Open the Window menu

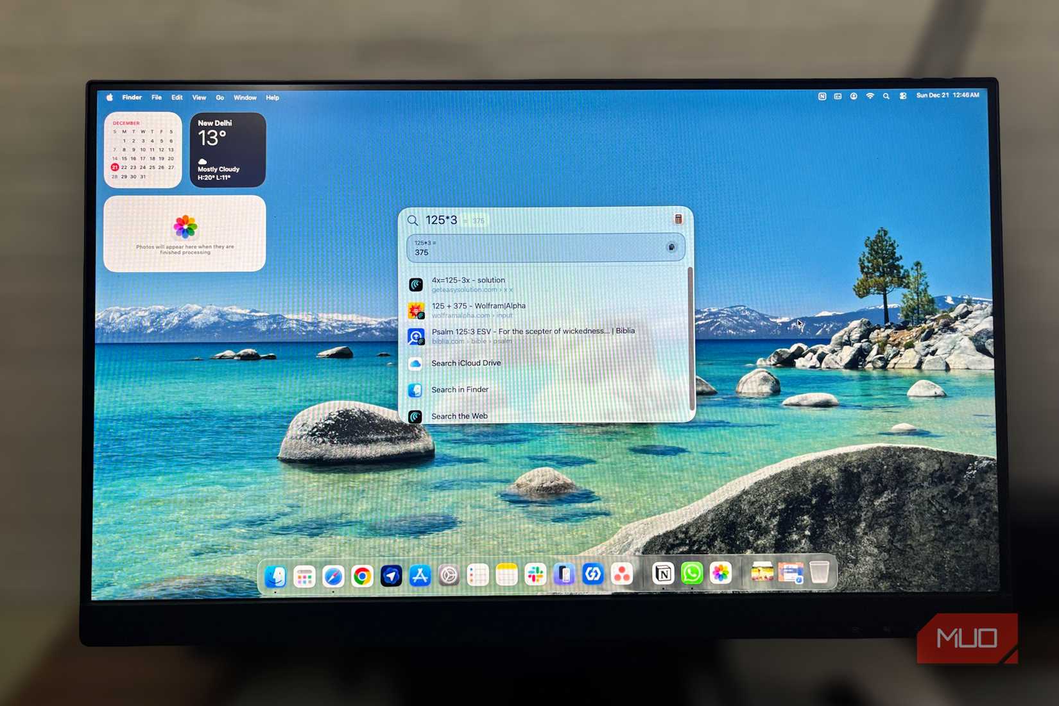245,98
